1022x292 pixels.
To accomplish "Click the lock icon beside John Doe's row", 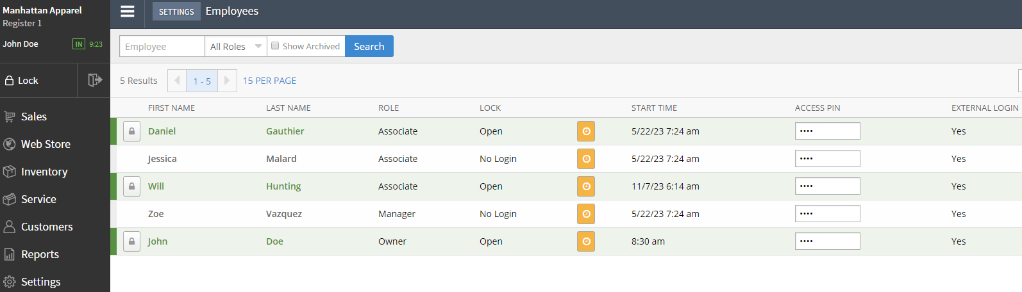I will 131,241.
